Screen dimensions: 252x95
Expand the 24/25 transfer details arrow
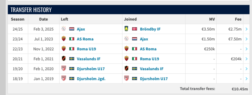(246, 29)
